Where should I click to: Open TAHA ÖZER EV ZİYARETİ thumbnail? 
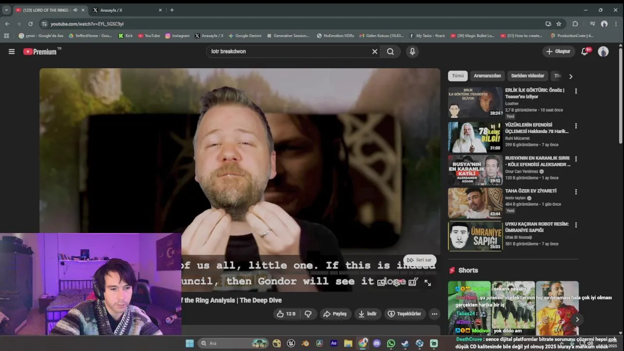(x=475, y=203)
